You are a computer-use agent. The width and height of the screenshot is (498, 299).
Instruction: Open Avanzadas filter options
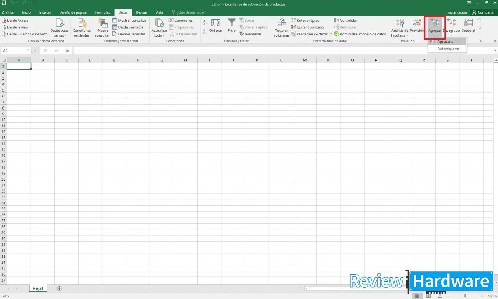coord(250,34)
